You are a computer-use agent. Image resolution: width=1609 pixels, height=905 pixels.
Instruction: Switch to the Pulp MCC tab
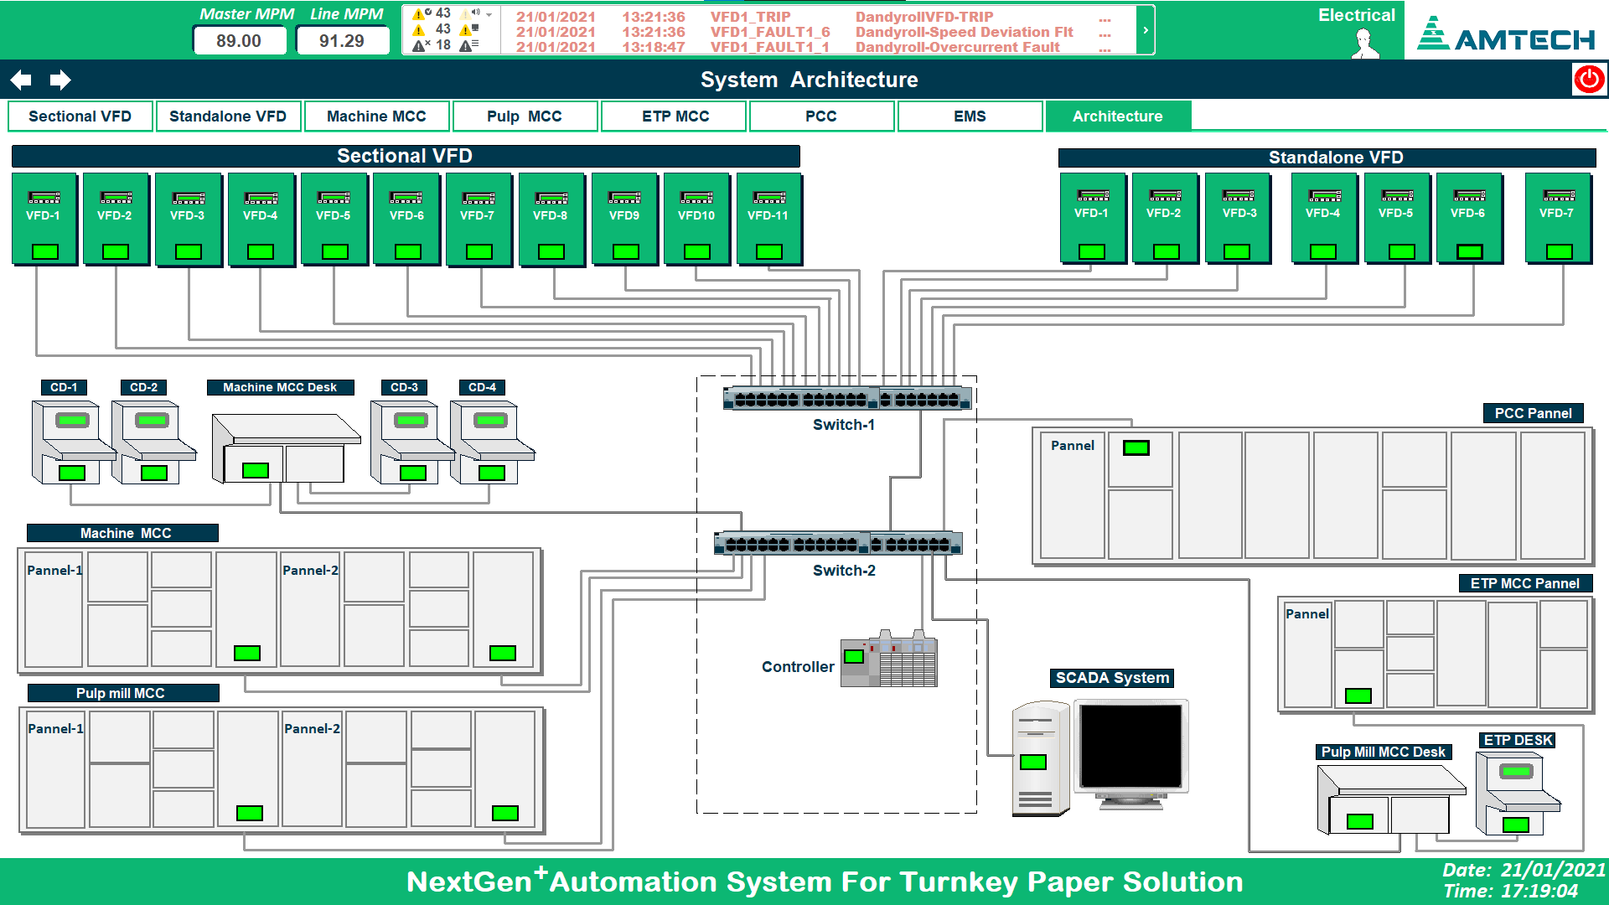pyautogui.click(x=525, y=116)
